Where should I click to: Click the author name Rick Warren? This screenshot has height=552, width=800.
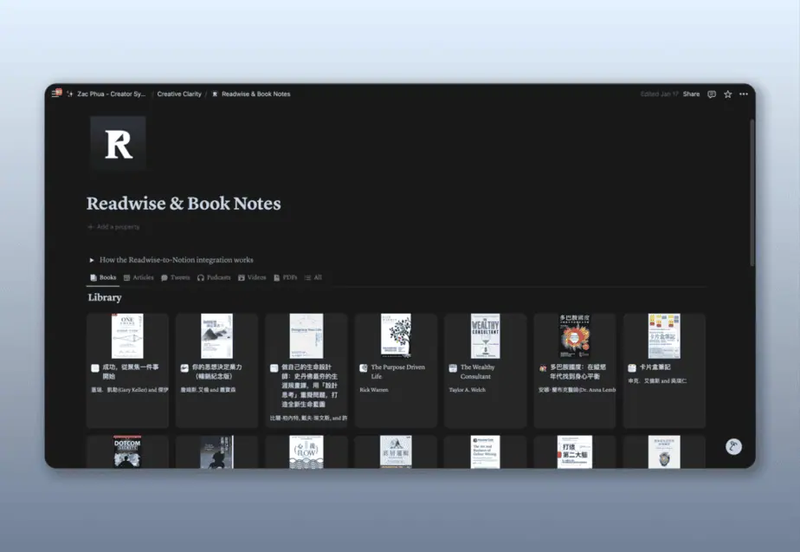(374, 390)
